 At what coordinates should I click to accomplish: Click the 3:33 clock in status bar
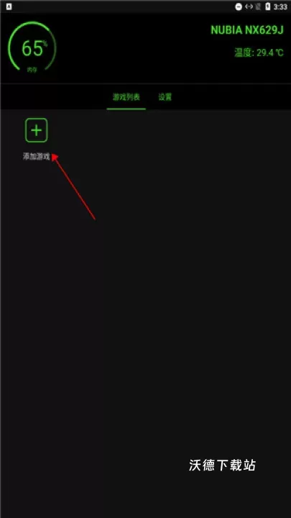coord(280,7)
